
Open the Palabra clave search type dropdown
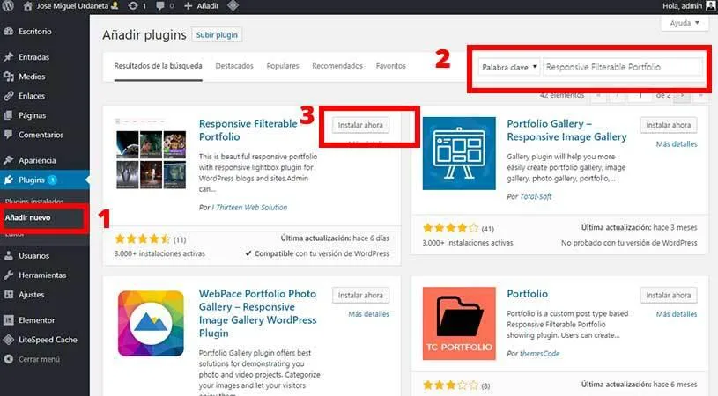[508, 67]
